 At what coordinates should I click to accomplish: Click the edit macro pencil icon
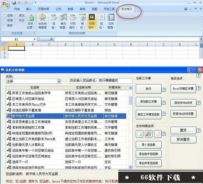pyautogui.click(x=158, y=134)
